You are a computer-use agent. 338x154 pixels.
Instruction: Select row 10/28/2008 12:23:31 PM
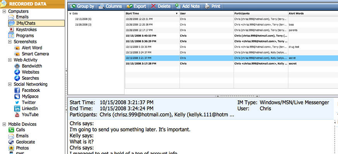231,19
